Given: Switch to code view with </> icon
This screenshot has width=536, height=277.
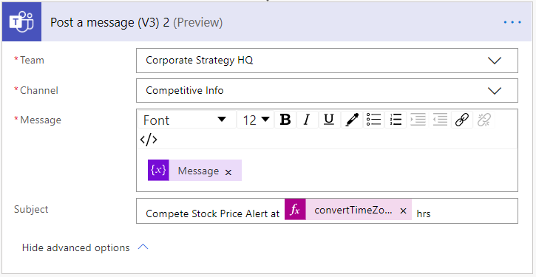Looking at the screenshot, I should click(149, 140).
